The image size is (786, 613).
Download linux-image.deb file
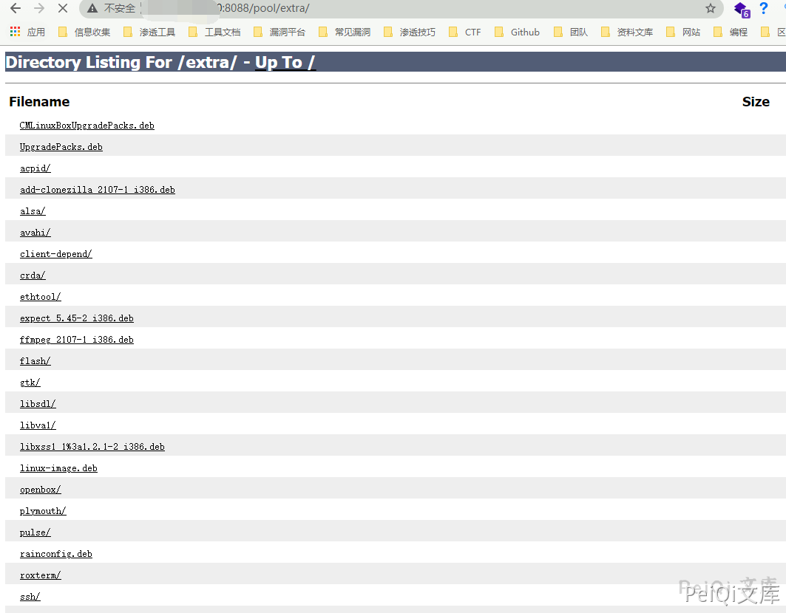[x=58, y=468]
